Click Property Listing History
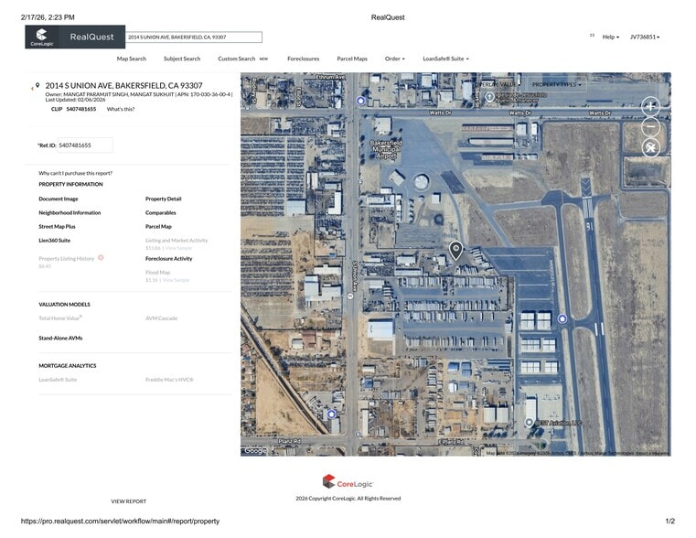This screenshot has height=538, width=696. (67, 258)
